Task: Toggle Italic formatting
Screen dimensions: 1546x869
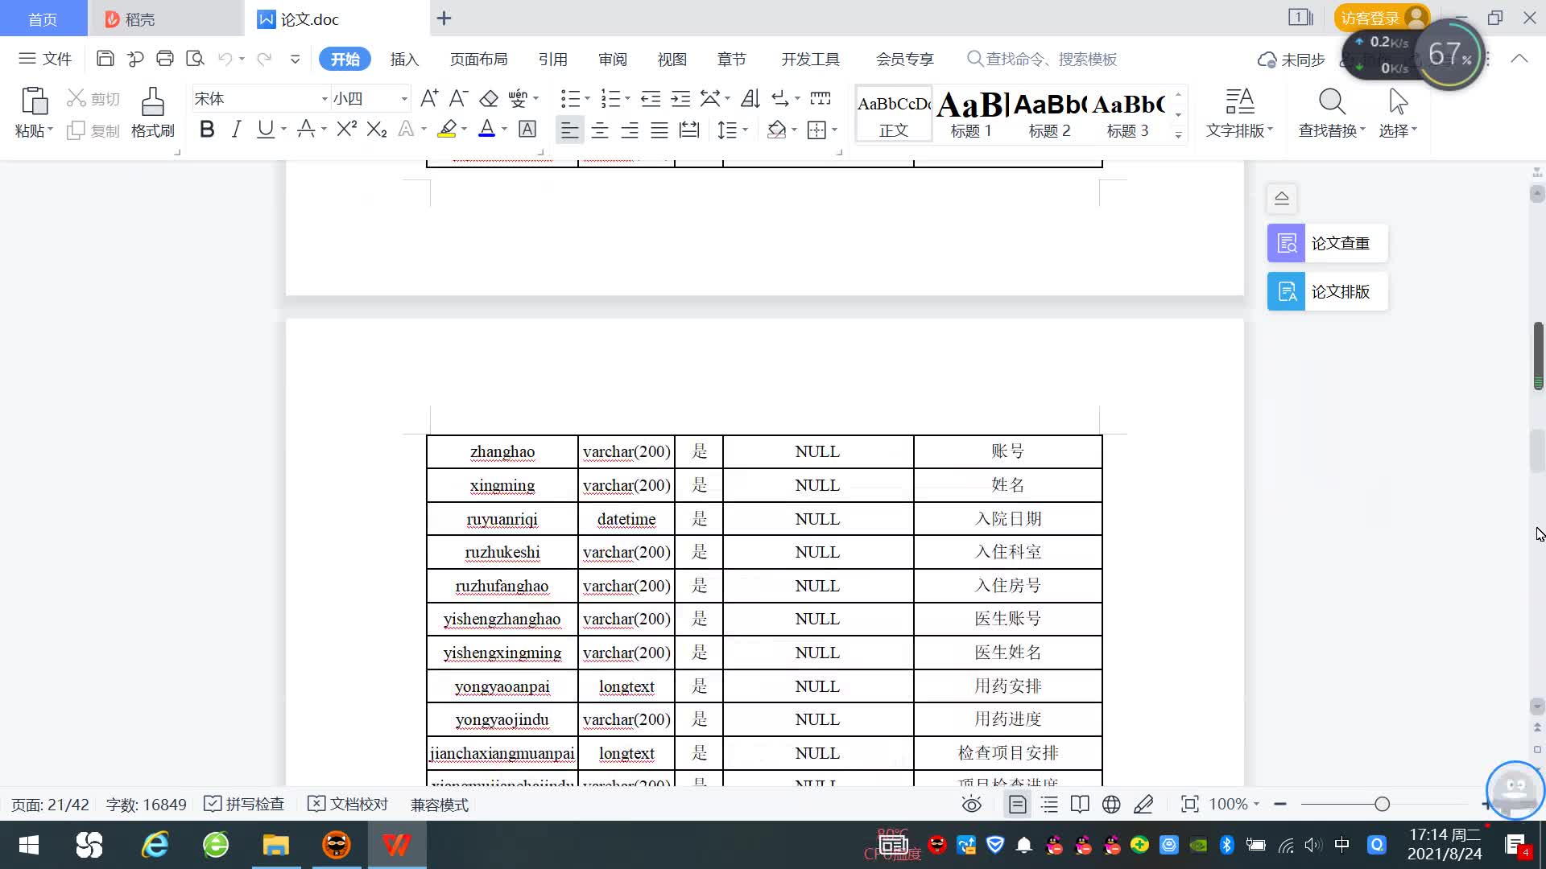Action: tap(236, 129)
